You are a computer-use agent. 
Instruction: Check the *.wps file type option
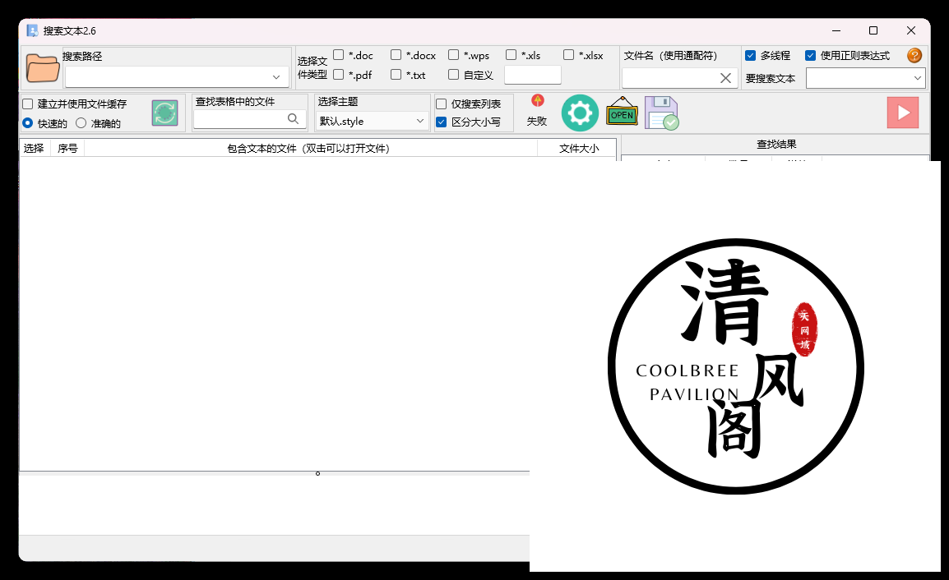(x=453, y=55)
